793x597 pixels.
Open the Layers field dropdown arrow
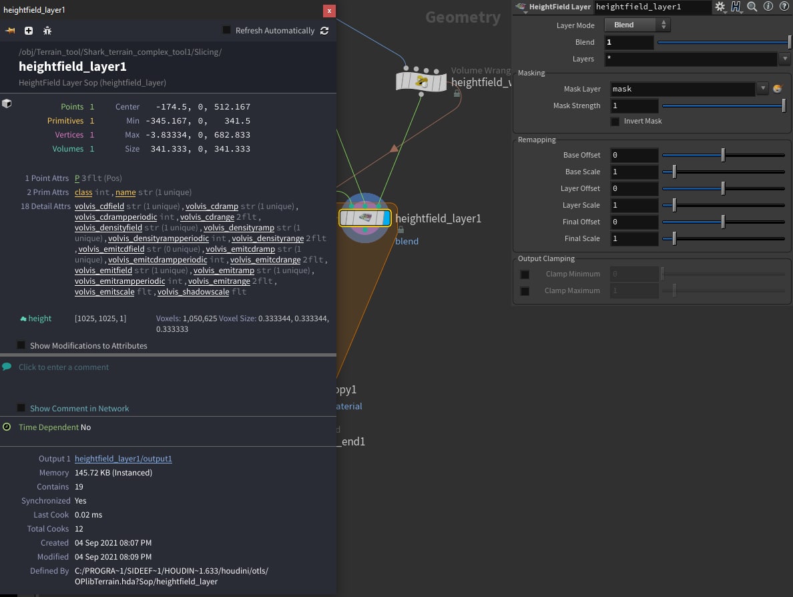pos(785,59)
